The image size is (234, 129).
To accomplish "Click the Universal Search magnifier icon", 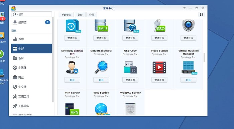I will pos(101,67).
